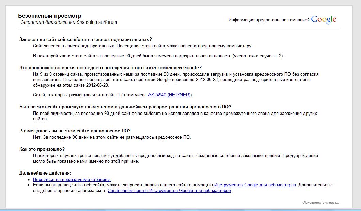The width and height of the screenshot is (361, 211).
Task: Open the AS24940 (HETZNER) network link
Action: tap(170, 95)
